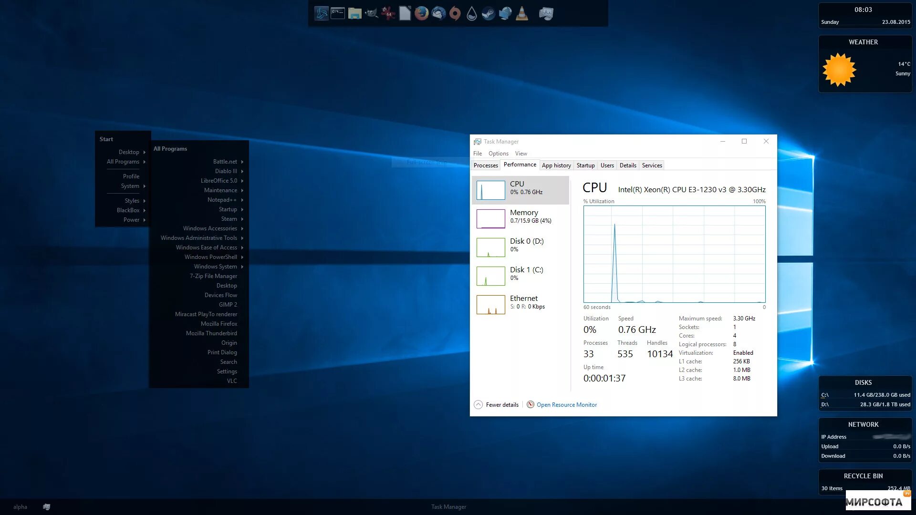Launch Mozilla Firefox from the dock
This screenshot has width=916, height=515.
pos(421,13)
